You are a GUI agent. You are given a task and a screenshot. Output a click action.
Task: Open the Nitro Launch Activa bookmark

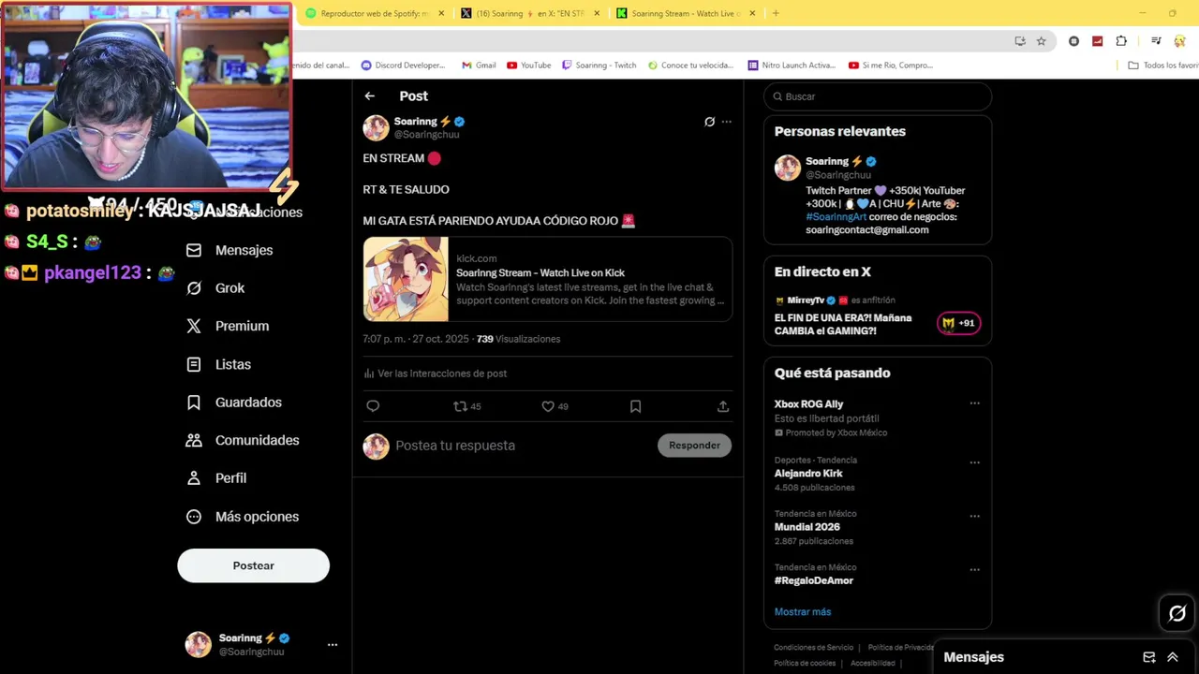pyautogui.click(x=792, y=66)
